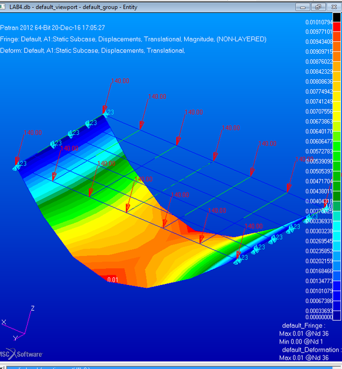The image size is (342, 369).
Task: Click the 'default_Deformation :' label
Action: click(311, 349)
